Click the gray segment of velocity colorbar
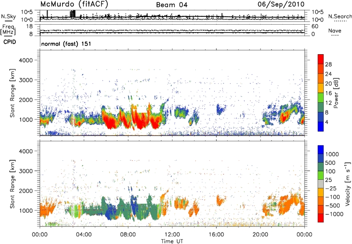 [321, 184]
